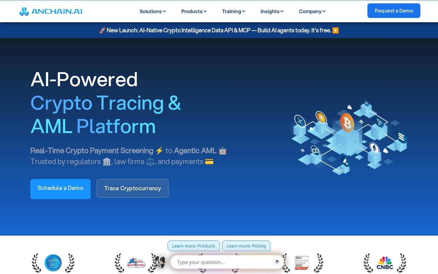Screen dimensions: 438x274
Task: Open the Solutions menu
Action: [x=153, y=11]
